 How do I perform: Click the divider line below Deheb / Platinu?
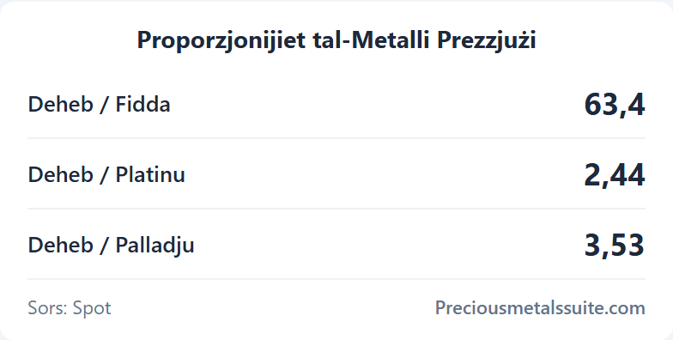point(336,209)
